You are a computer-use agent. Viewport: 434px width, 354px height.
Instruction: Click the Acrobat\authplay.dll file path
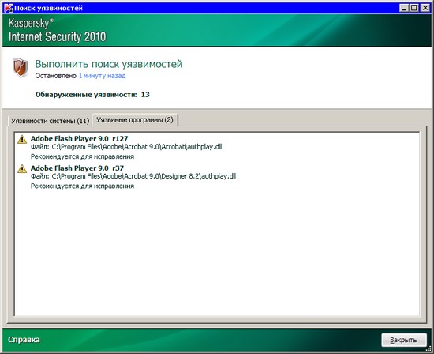pyautogui.click(x=126, y=147)
